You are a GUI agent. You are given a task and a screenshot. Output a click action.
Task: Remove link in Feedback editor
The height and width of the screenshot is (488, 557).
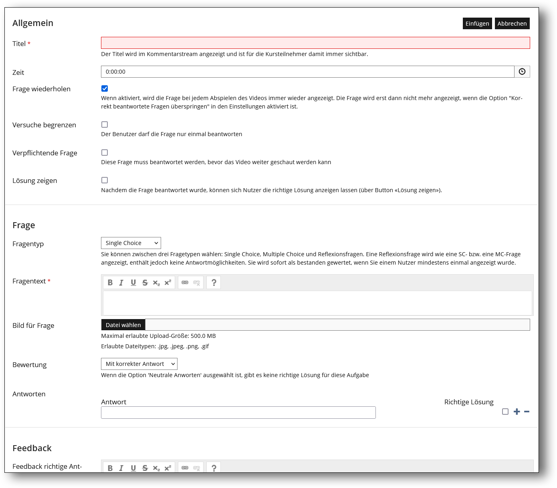pos(197,468)
